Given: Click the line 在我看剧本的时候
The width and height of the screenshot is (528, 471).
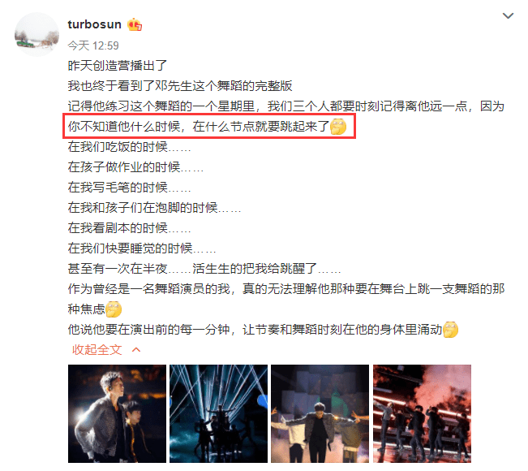Looking at the screenshot, I should [x=129, y=228].
